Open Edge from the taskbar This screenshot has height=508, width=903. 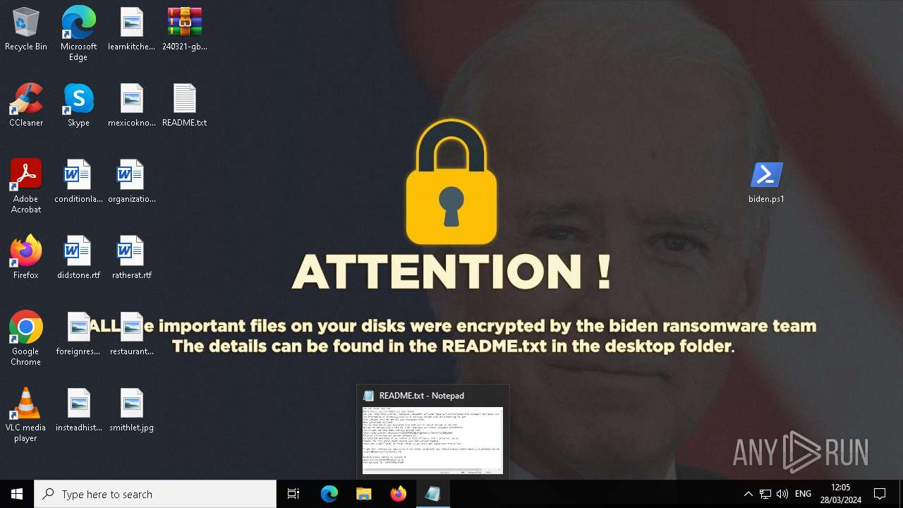click(x=329, y=494)
